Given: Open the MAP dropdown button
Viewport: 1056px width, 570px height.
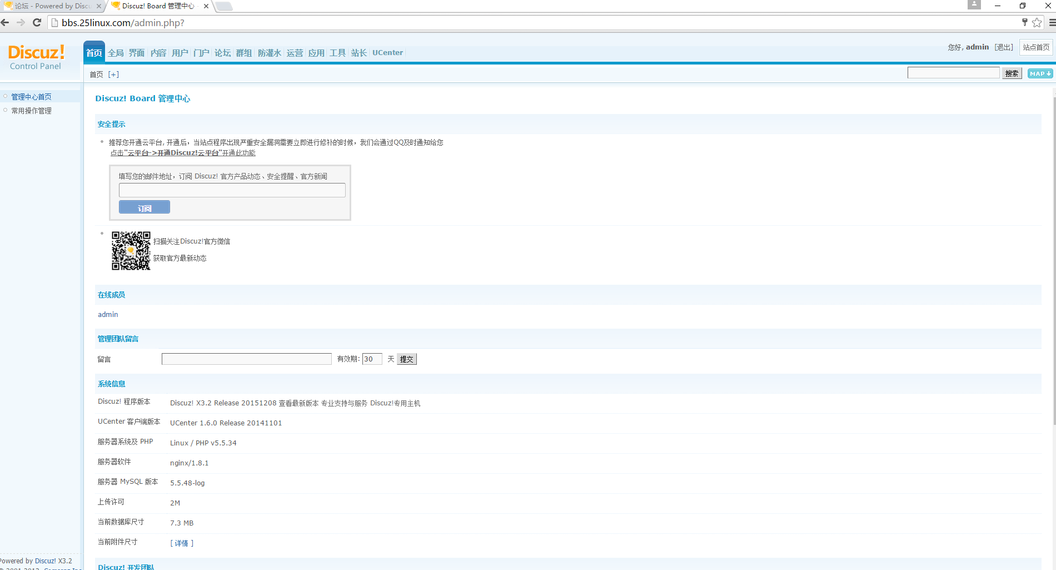Looking at the screenshot, I should tap(1040, 73).
